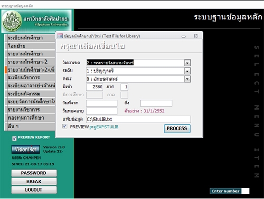Click the Enter number input box
The width and height of the screenshot is (264, 199).
coord(246,191)
